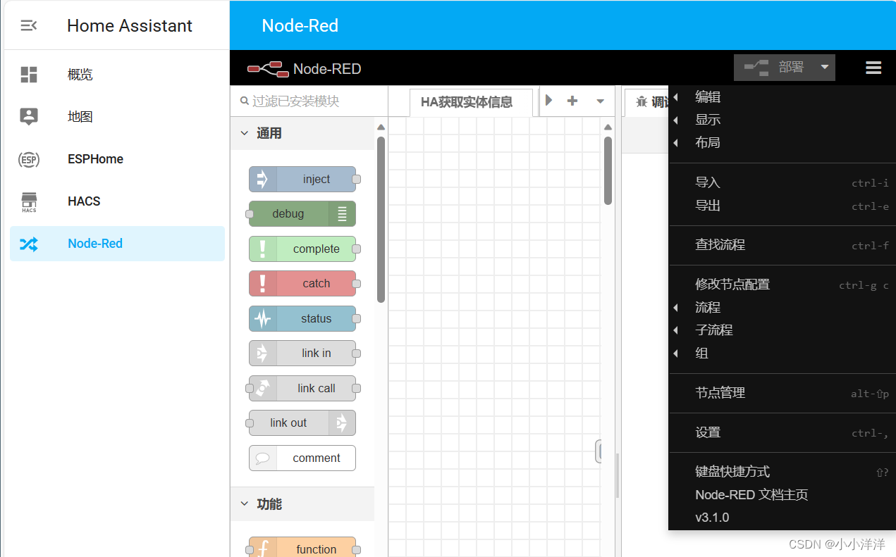
Task: Click the link call node icon
Action: 263,388
